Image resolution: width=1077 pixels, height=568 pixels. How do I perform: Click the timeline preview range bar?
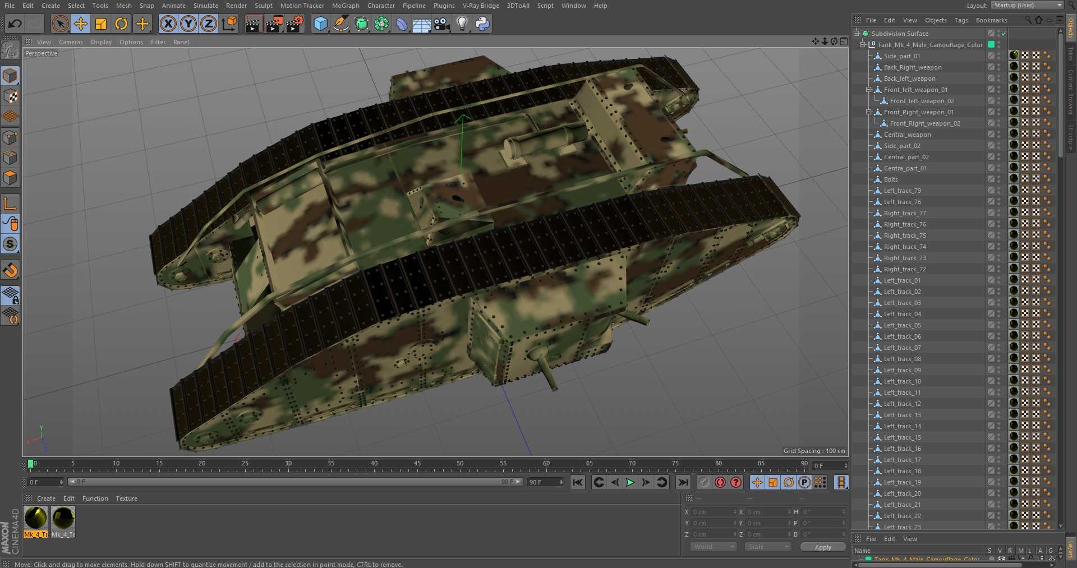tap(296, 482)
